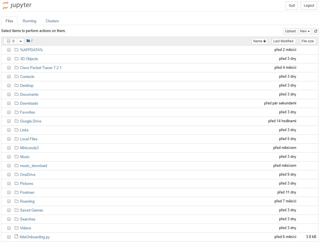
Task: Click the Quit button
Action: coord(292,6)
